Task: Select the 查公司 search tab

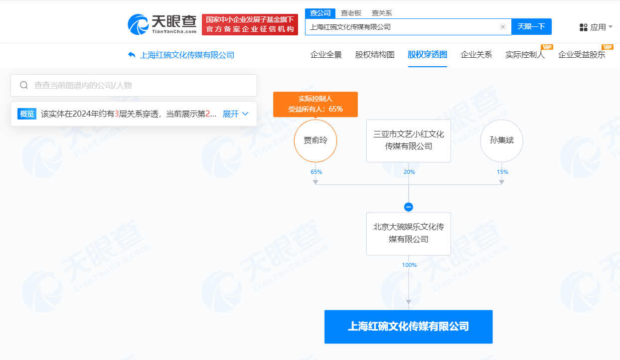Action: pyautogui.click(x=319, y=13)
